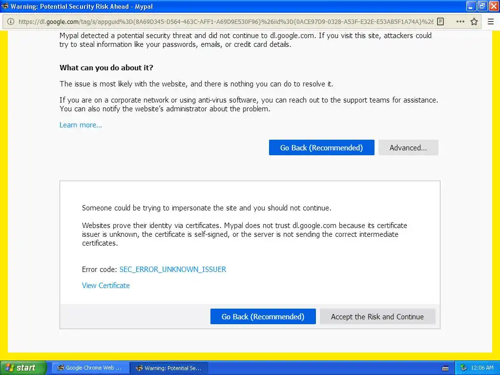The width and height of the screenshot is (500, 375).
Task: Minimize the Mypal browser window
Action: point(471,6)
